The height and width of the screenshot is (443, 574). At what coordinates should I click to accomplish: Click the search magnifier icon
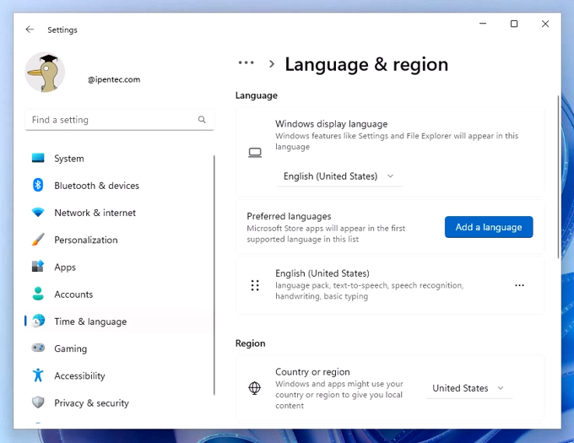tap(202, 120)
